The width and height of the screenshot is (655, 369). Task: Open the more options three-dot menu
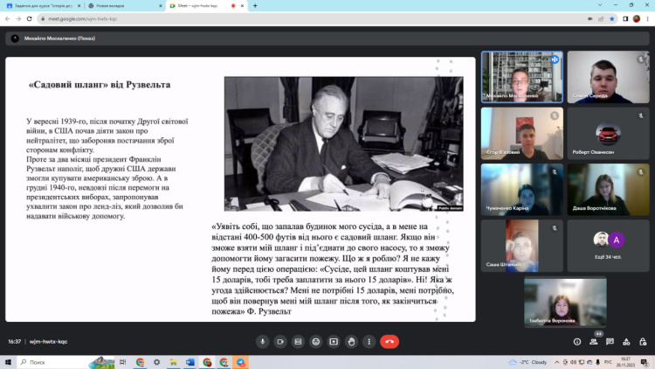[x=369, y=341]
